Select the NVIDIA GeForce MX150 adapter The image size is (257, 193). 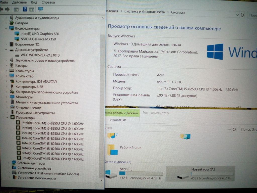point(38,39)
